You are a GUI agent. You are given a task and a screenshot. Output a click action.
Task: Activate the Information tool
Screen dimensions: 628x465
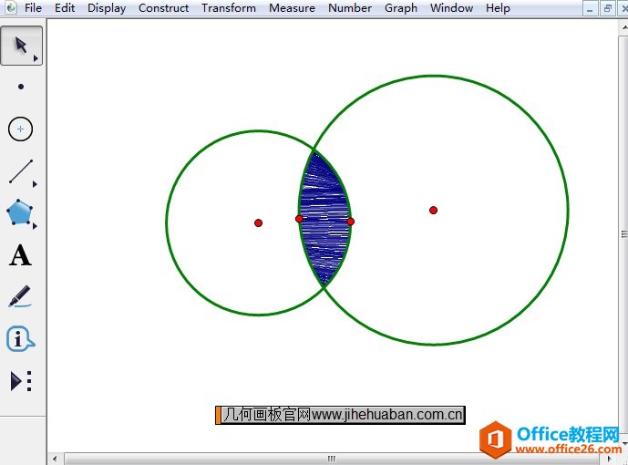20,339
